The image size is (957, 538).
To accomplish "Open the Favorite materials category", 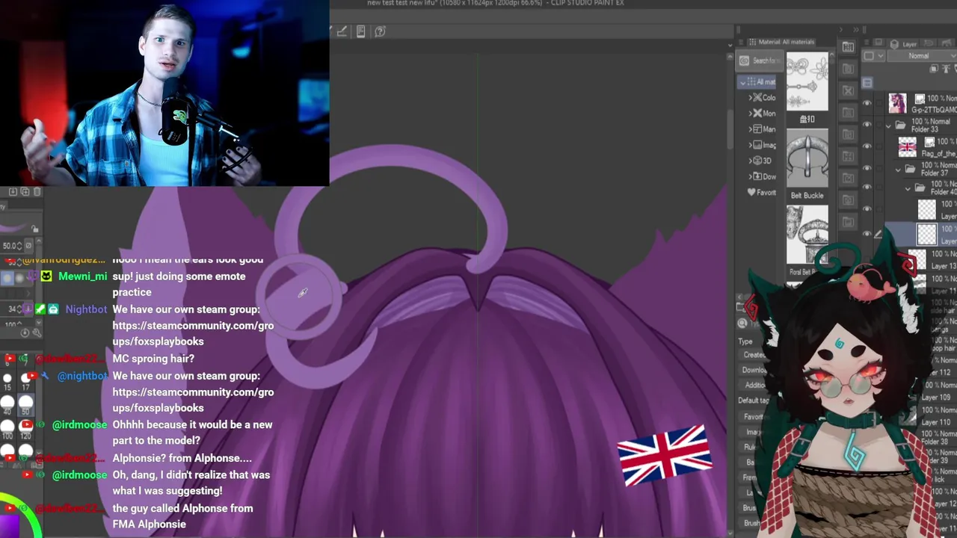I will pyautogui.click(x=762, y=192).
